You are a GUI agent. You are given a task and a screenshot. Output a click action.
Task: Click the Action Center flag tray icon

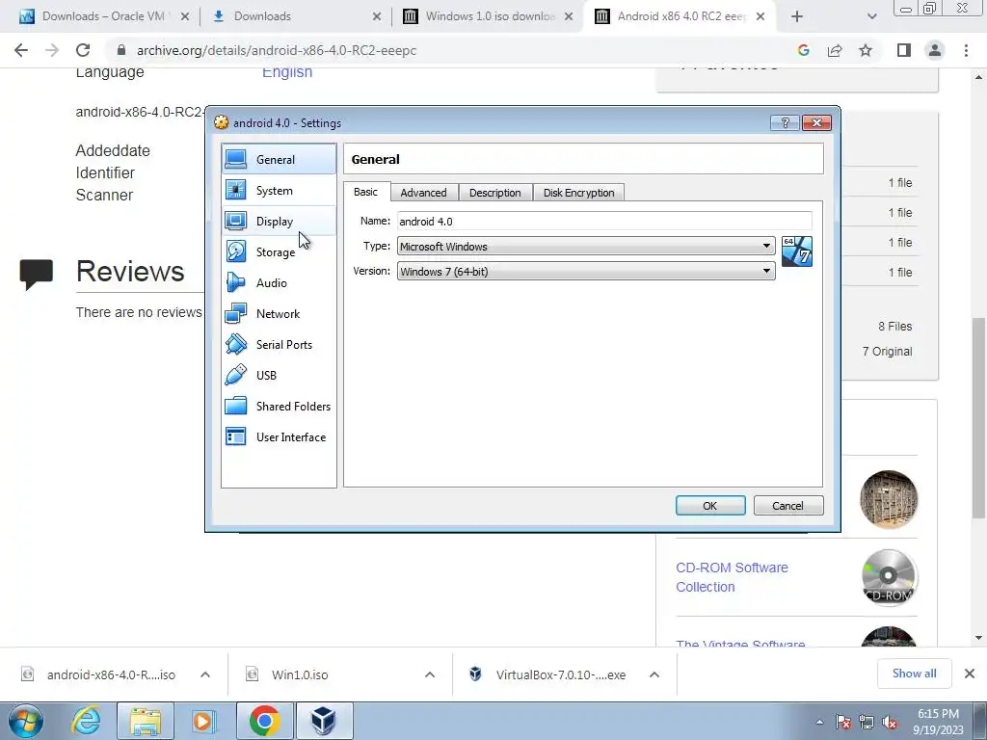[x=843, y=723]
